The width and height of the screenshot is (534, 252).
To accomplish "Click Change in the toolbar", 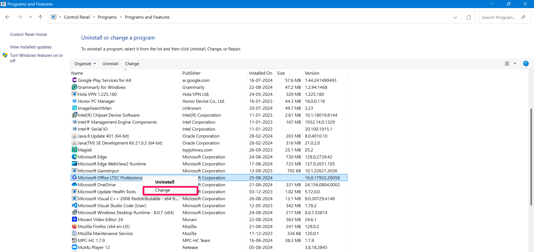I will 132,63.
